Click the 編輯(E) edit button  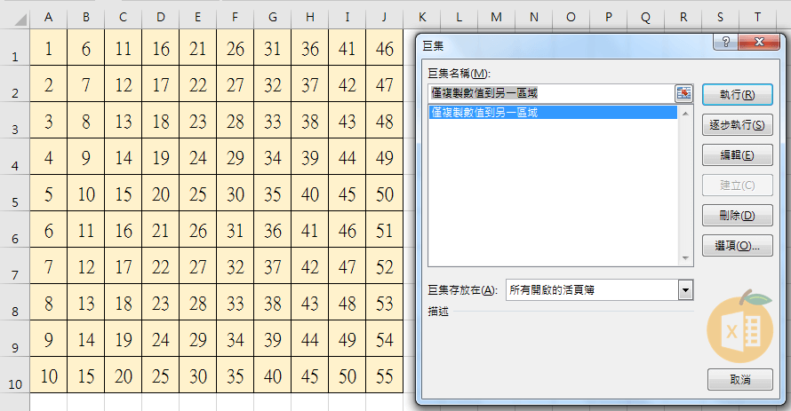[737, 155]
